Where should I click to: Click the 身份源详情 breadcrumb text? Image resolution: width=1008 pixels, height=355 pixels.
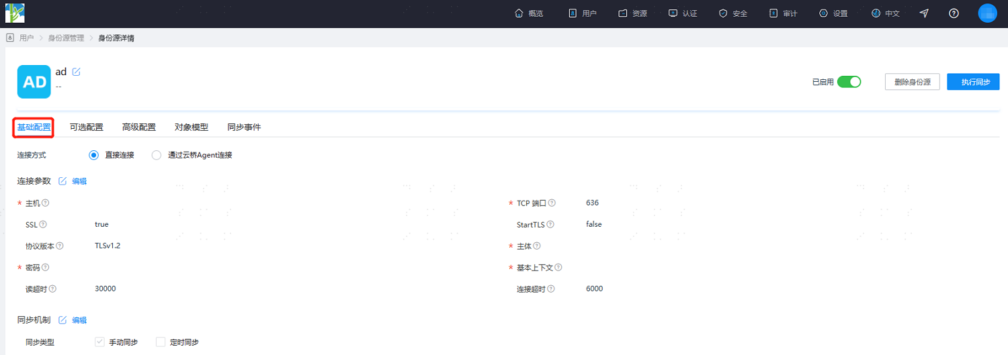pos(116,38)
